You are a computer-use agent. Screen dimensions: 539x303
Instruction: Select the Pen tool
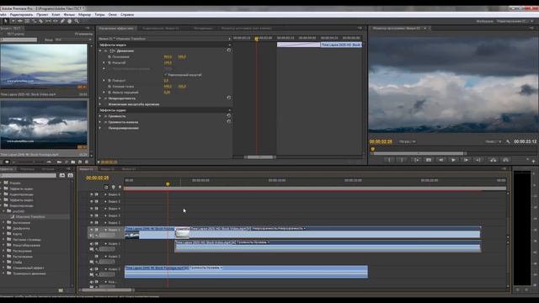click(62, 21)
